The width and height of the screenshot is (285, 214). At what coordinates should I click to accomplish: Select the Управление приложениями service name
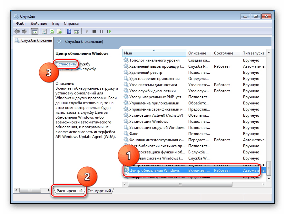click(154, 103)
